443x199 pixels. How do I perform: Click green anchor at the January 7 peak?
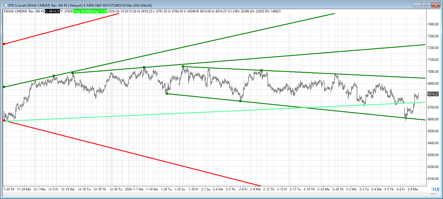click(x=144, y=67)
